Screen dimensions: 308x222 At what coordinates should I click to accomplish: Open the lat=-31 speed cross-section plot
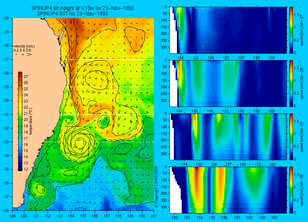click(228, 137)
